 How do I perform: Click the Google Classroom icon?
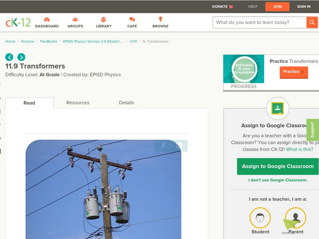pyautogui.click(x=278, y=108)
